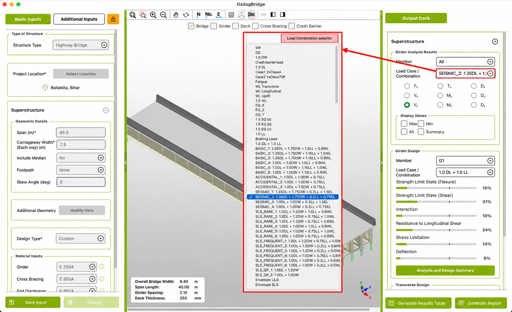Toggle the grid display icon
The width and height of the screenshot is (512, 312).
coord(231,15)
